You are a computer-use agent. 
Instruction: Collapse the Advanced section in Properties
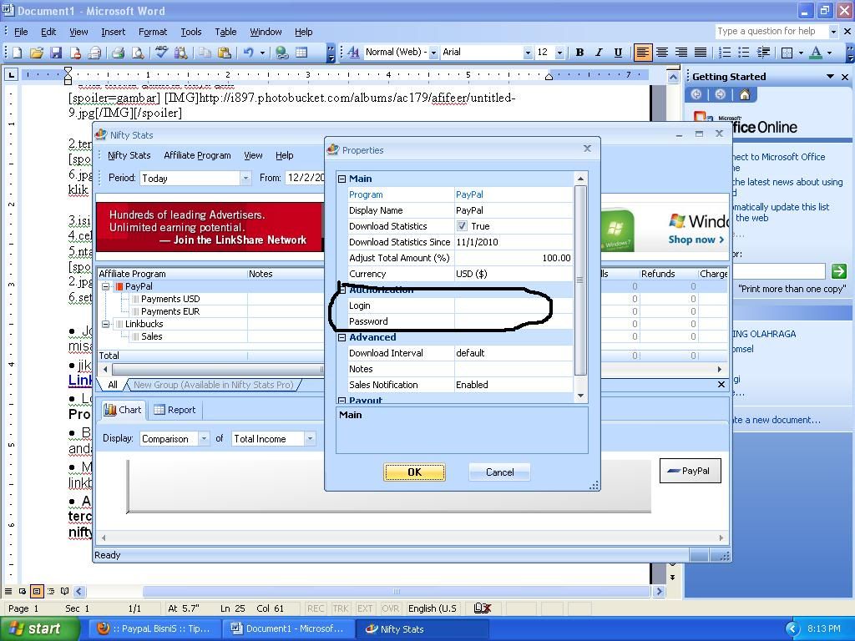click(341, 337)
